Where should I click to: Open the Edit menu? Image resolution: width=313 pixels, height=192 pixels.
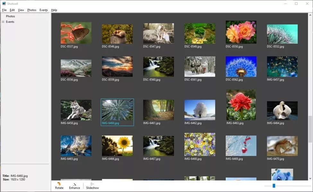(x=12, y=10)
